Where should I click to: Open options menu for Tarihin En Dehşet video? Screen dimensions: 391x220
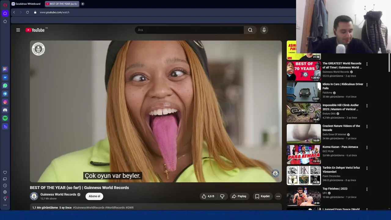[367, 168]
